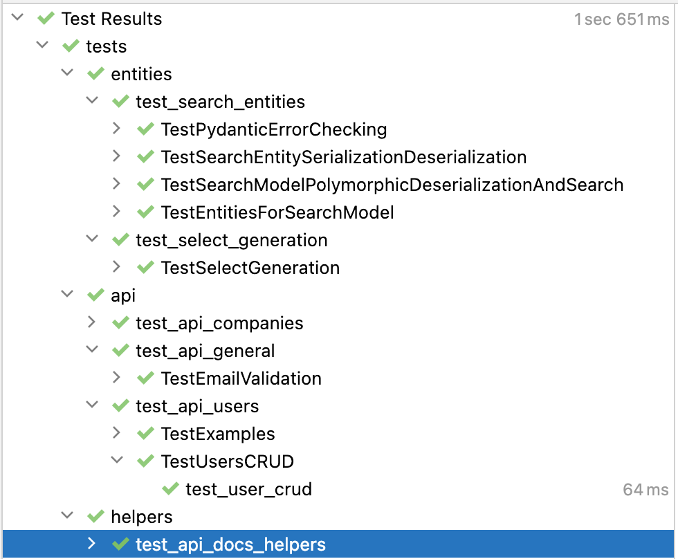Select the test_user_crud test entry
This screenshot has width=678, height=559.
tap(248, 489)
